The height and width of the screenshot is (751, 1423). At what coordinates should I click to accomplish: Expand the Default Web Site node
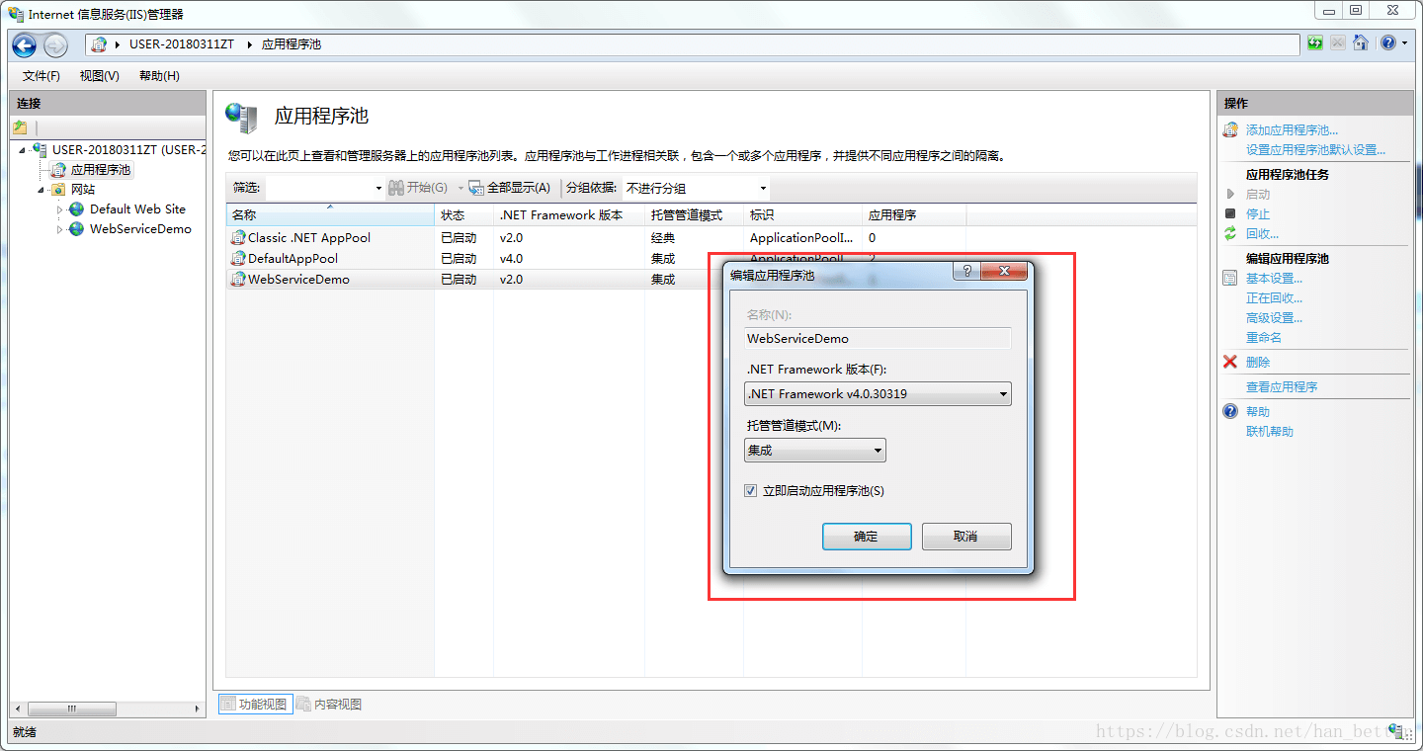(x=59, y=209)
